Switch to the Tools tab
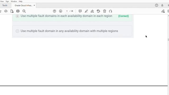The image size is (169, 95). coord(5,5)
